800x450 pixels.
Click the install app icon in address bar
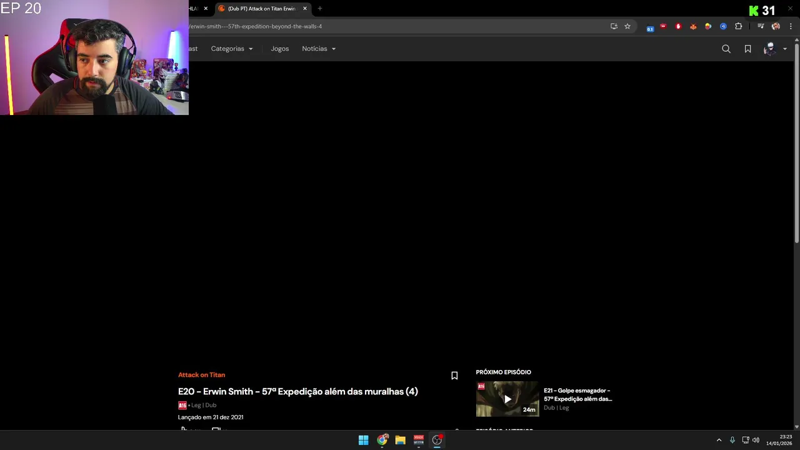click(x=614, y=26)
